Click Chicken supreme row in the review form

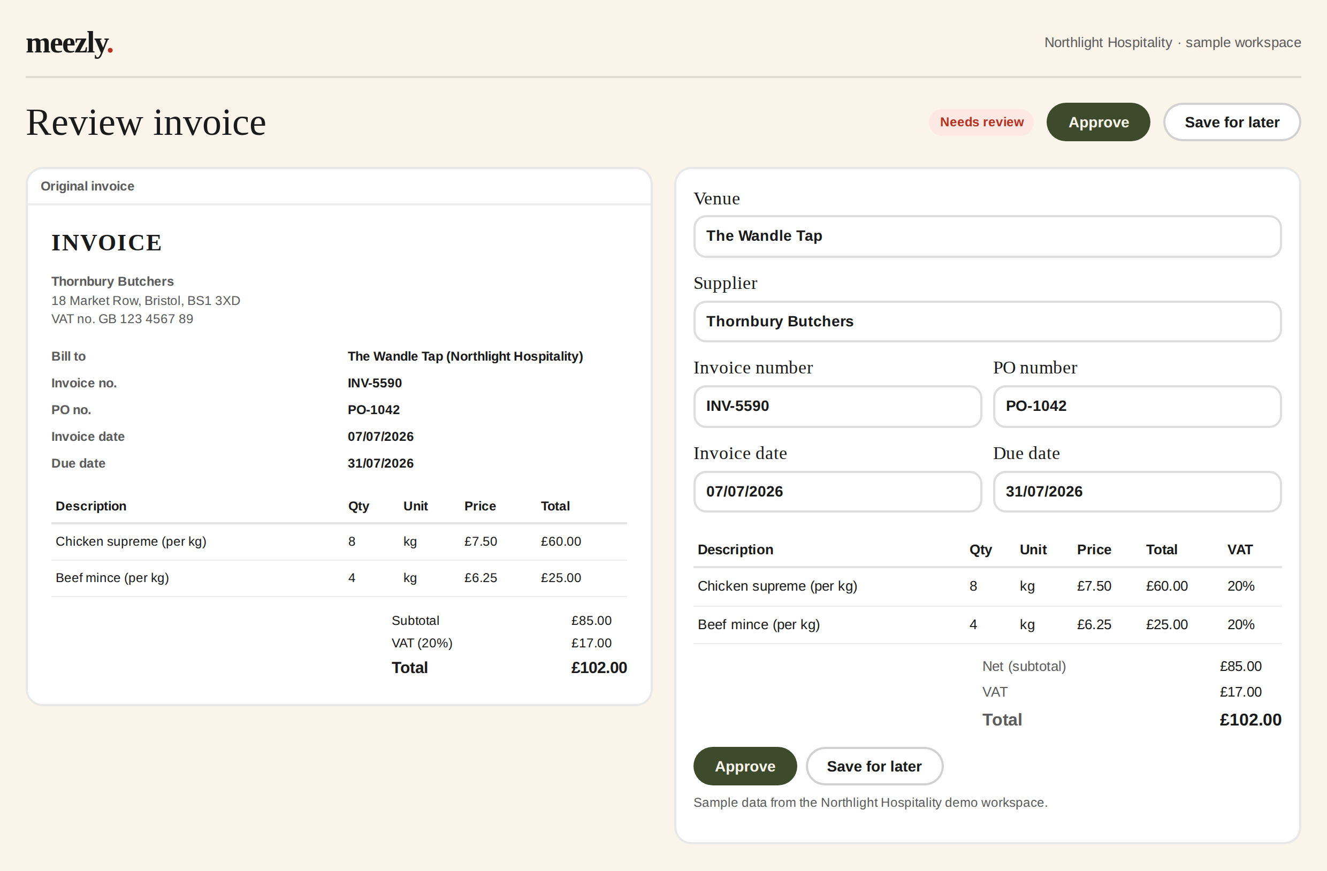click(987, 586)
